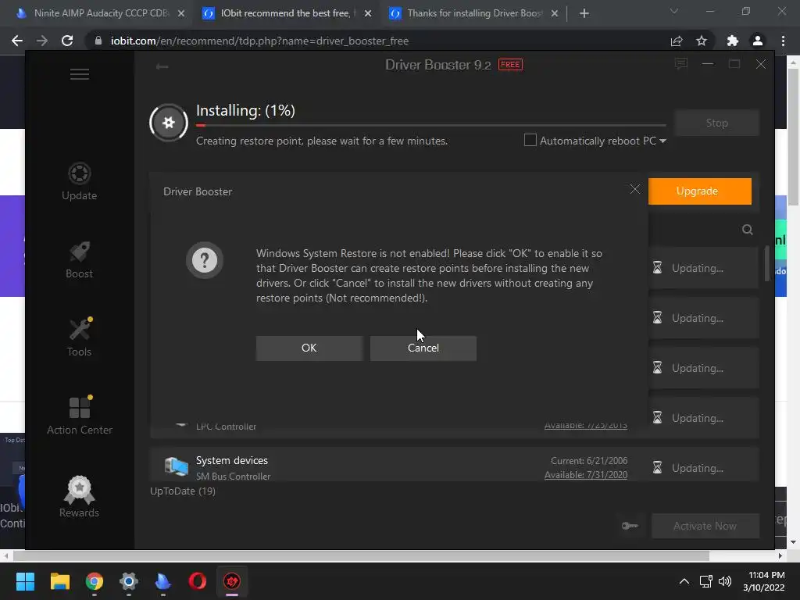Go back in Chrome browser
This screenshot has height=600, width=800.
[x=17, y=41]
